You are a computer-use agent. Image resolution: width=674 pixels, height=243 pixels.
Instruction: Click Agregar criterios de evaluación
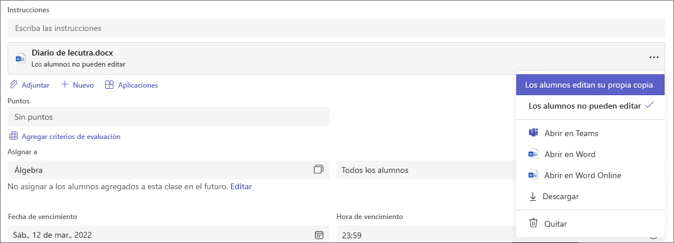(x=71, y=137)
